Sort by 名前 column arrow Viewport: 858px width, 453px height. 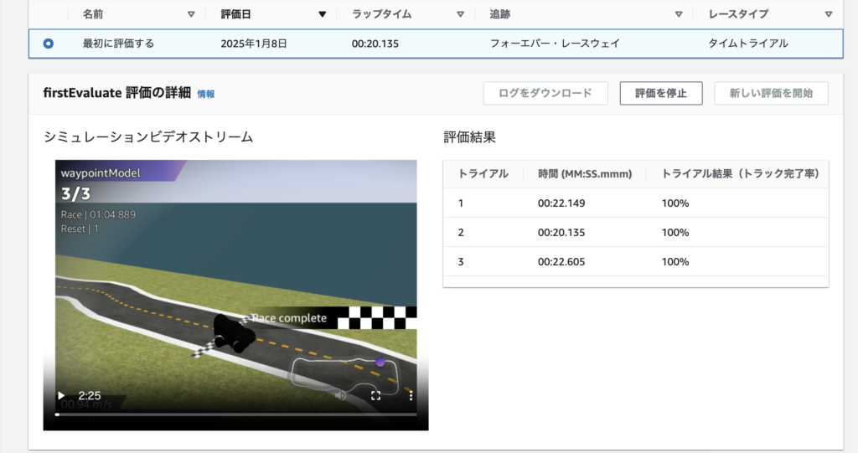[x=191, y=14]
